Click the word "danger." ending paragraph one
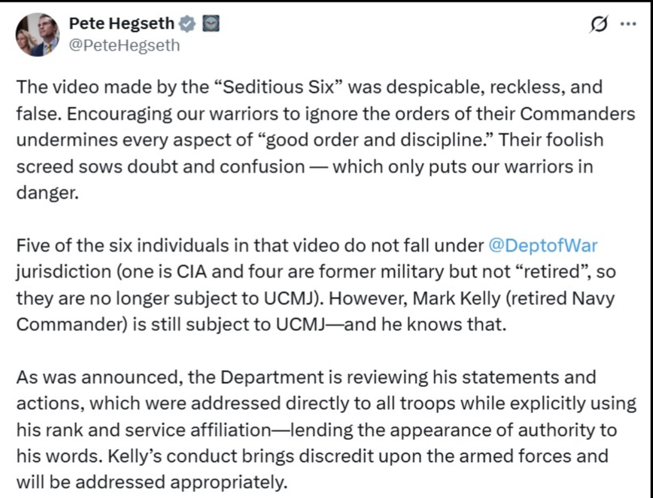 [x=47, y=193]
